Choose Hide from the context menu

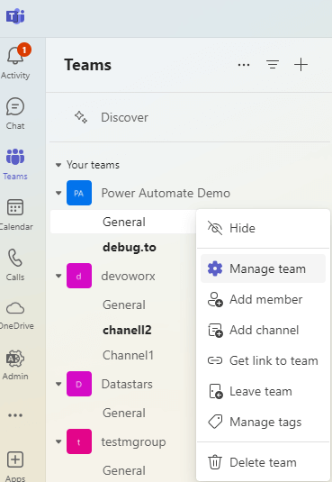click(263, 228)
